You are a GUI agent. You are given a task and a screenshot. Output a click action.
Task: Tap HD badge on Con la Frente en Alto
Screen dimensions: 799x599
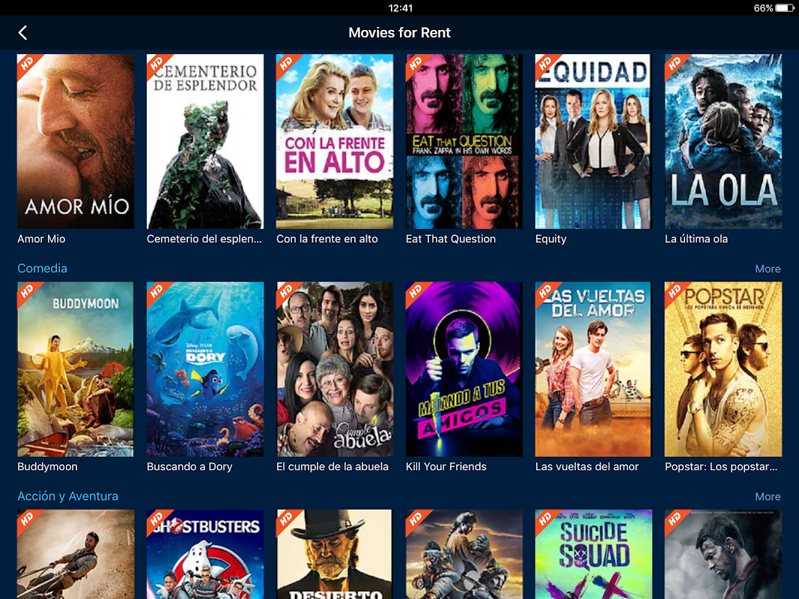286,64
